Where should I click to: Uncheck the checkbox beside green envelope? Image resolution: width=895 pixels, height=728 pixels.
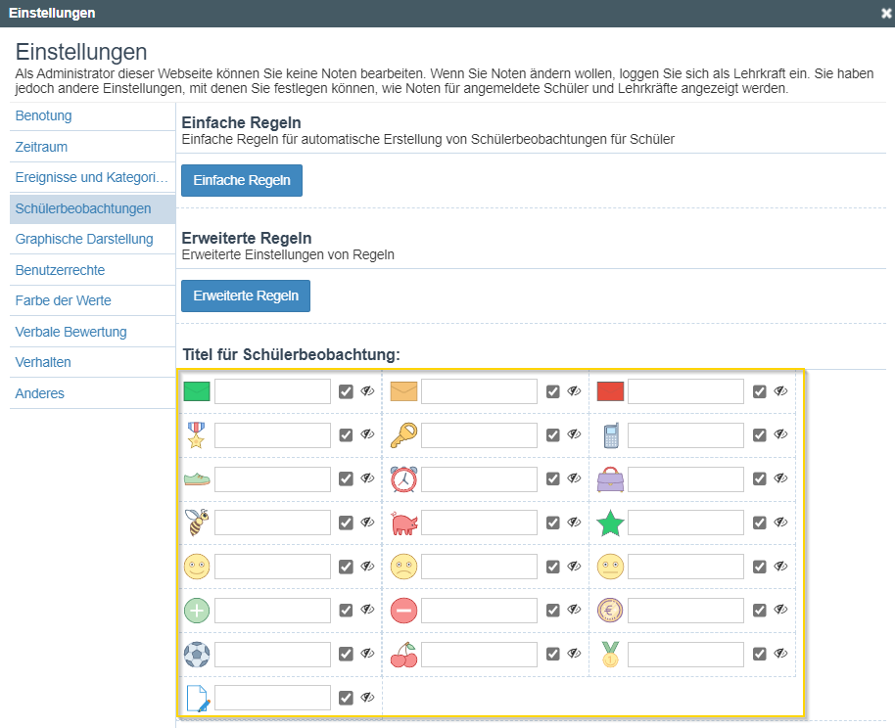346,391
